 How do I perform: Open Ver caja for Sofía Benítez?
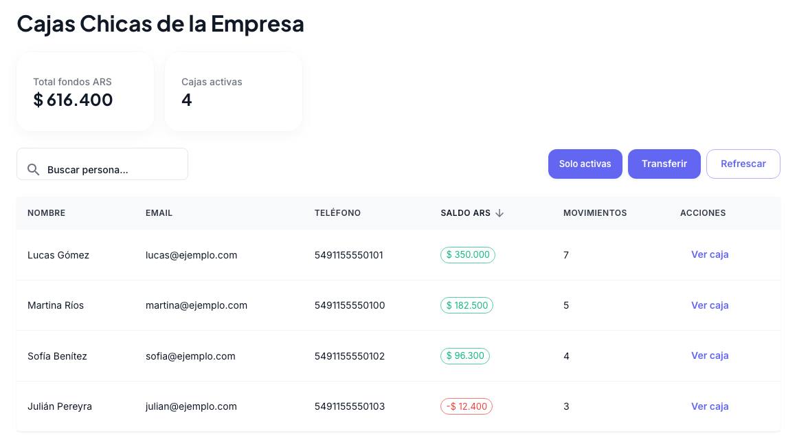click(710, 355)
